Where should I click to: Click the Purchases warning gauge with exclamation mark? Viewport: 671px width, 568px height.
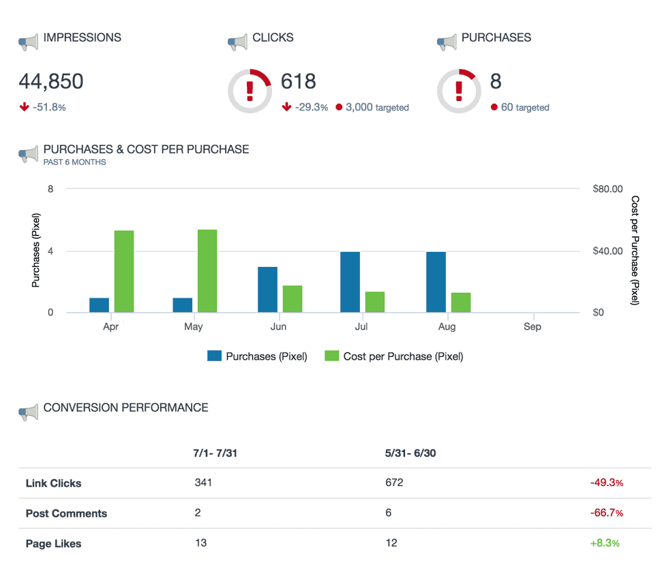pos(459,91)
